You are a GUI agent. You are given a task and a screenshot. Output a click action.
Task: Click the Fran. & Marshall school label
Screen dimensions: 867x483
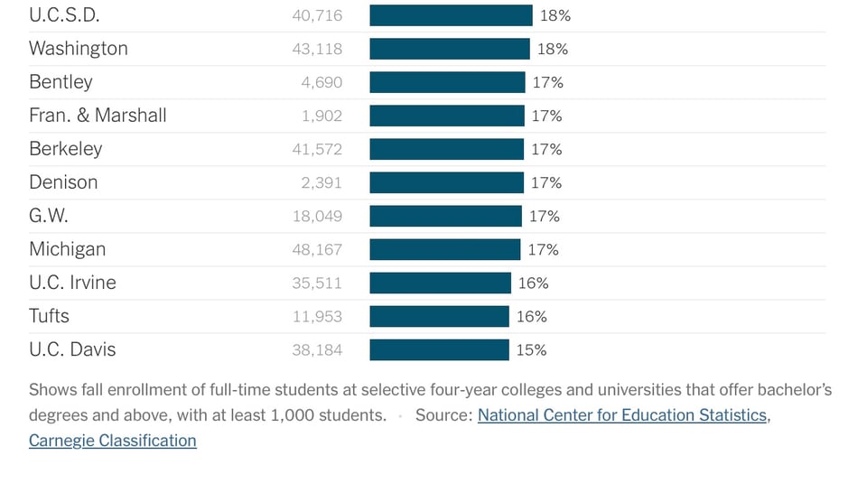pyautogui.click(x=98, y=116)
